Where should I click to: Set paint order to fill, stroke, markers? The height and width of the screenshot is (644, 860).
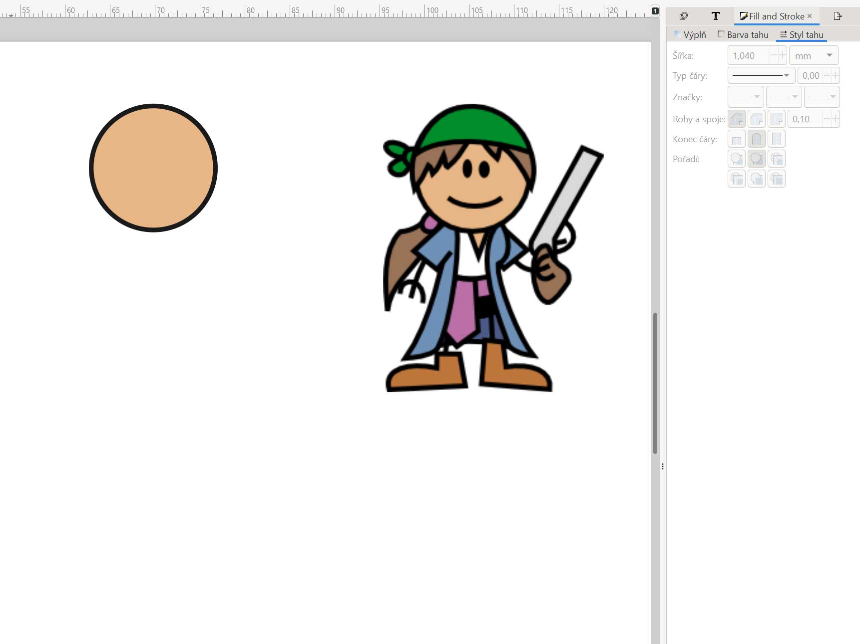(737, 159)
